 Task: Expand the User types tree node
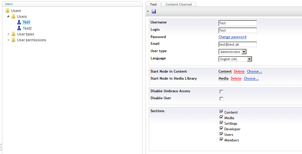(9, 34)
